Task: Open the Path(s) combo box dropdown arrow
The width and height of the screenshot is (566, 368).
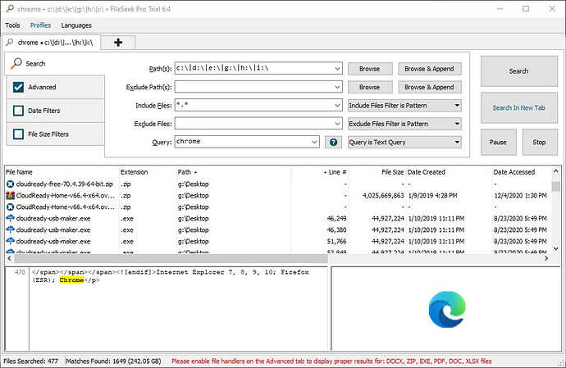Action: [337, 68]
